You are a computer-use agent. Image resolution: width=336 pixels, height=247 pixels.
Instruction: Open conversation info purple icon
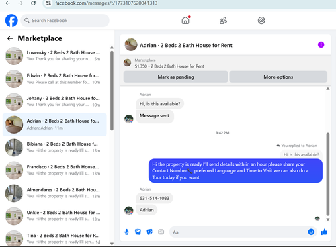click(321, 45)
